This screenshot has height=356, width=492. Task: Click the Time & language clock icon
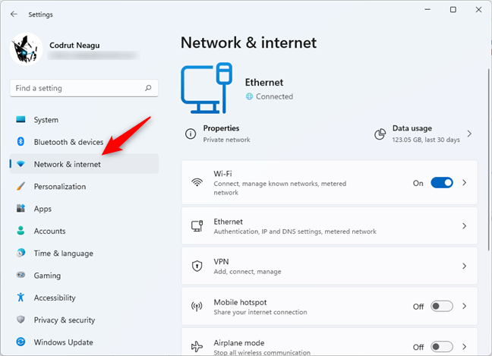pyautogui.click(x=20, y=253)
